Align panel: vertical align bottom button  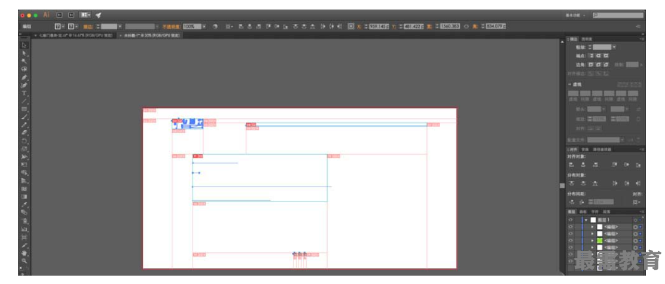tap(638, 164)
